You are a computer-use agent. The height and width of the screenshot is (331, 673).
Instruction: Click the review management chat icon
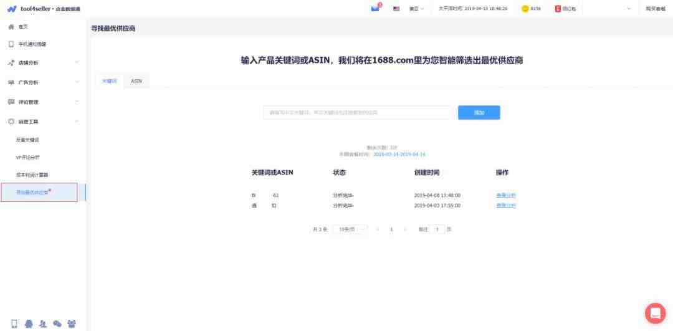tap(12, 102)
